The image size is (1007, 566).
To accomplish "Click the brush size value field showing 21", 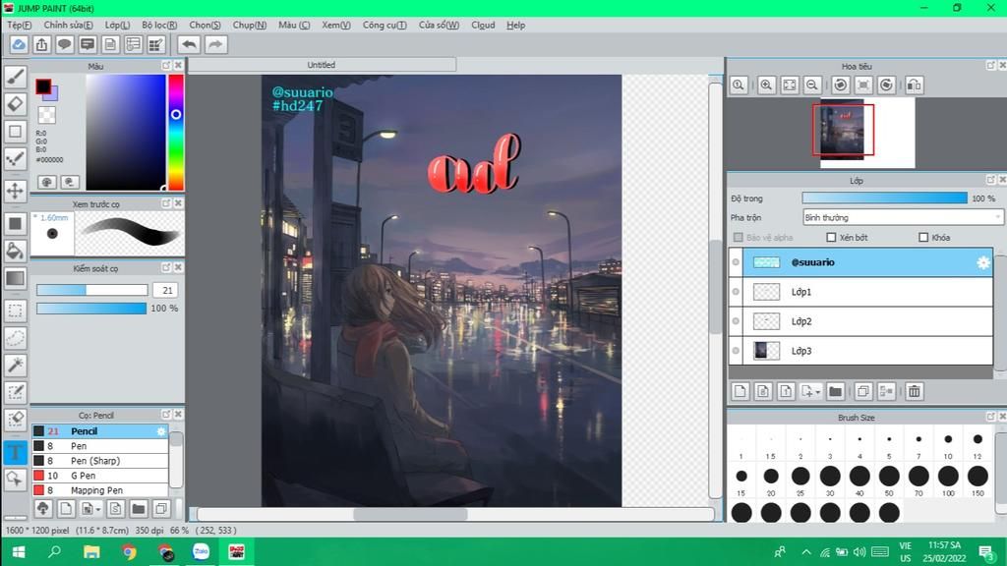I will point(165,290).
